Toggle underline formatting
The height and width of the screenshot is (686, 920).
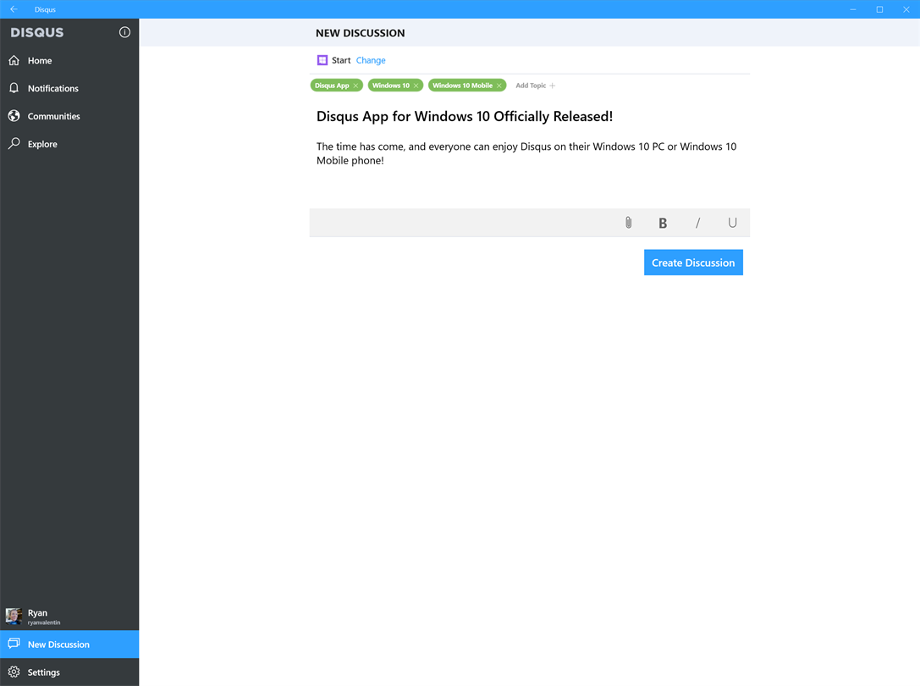click(x=732, y=223)
